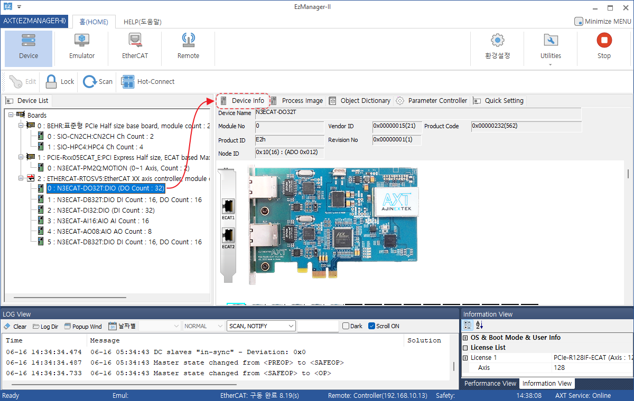Click the log filter text input
This screenshot has width=634, height=401.
(318, 326)
